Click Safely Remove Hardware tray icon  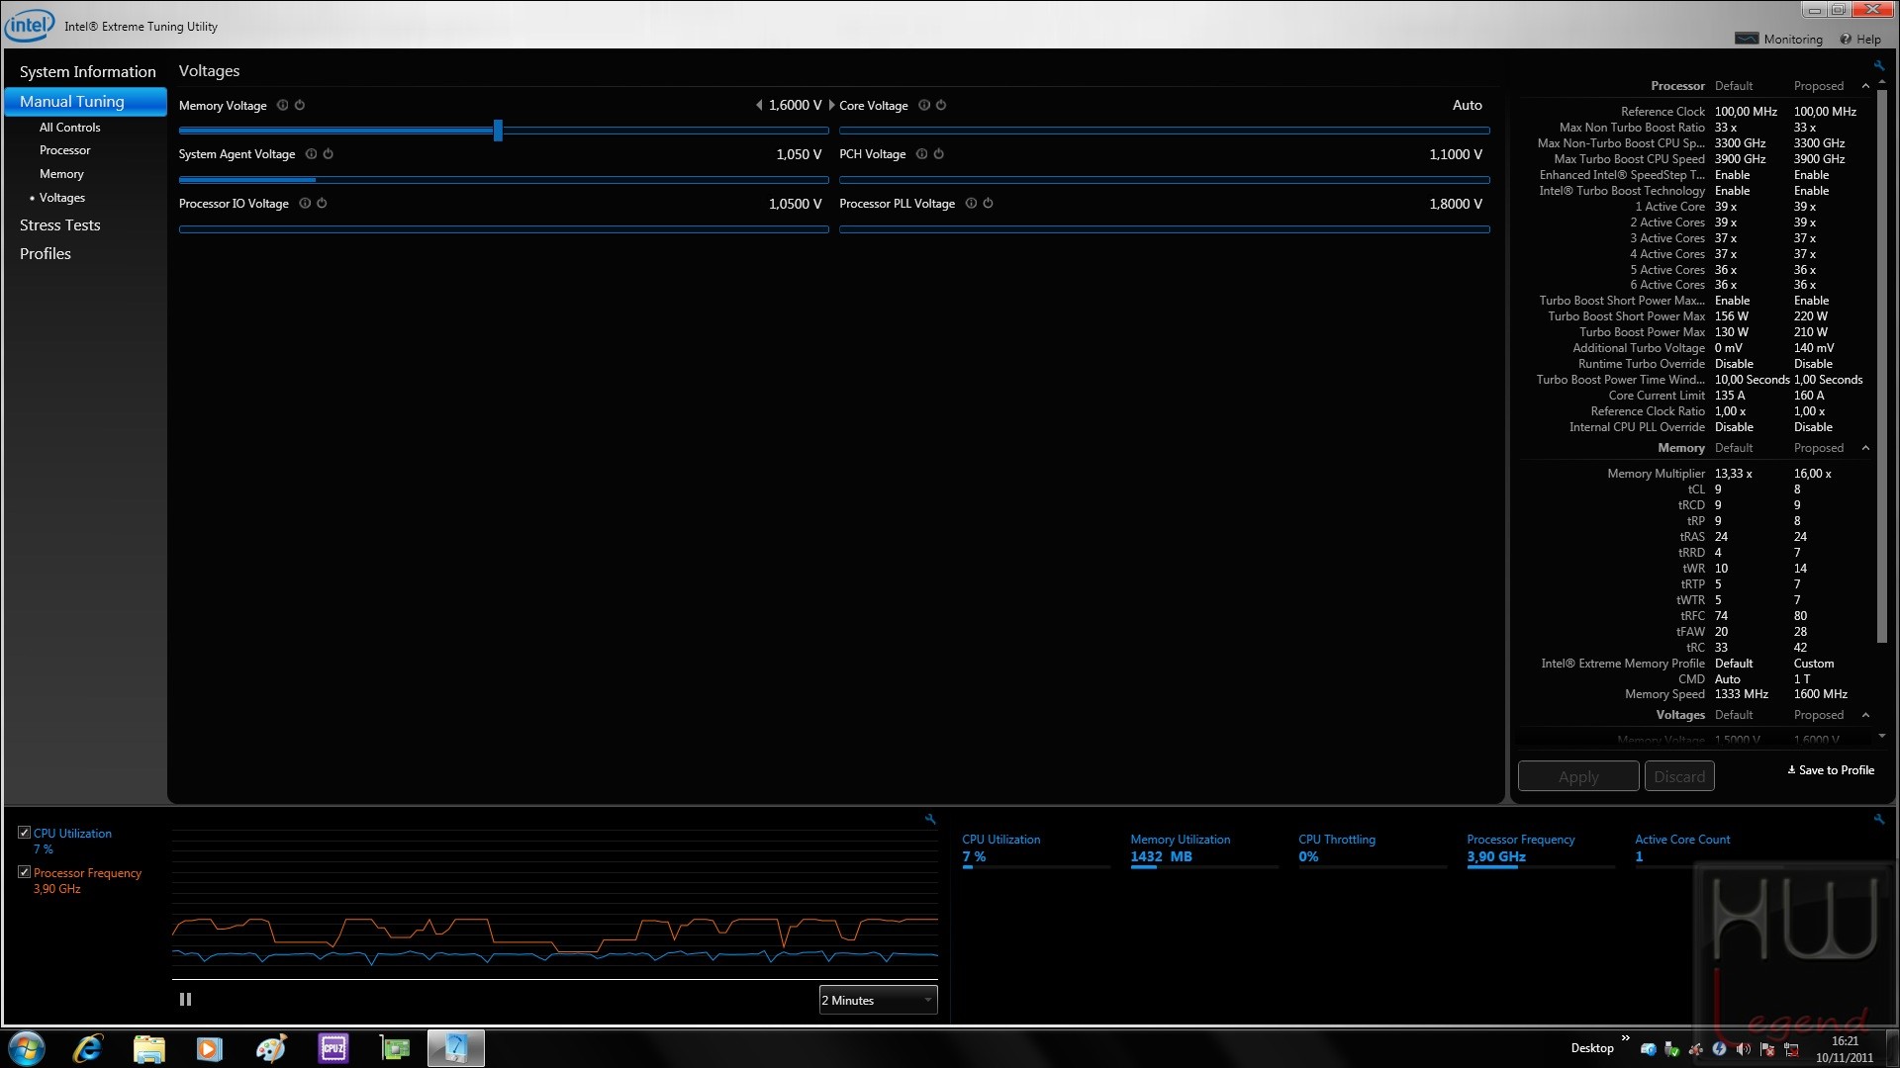(x=1672, y=1049)
